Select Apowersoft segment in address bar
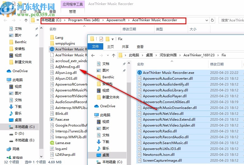This screenshot has width=244, height=165. click(116, 20)
